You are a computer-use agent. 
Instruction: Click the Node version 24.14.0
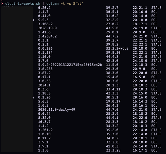(x=140, y=146)
